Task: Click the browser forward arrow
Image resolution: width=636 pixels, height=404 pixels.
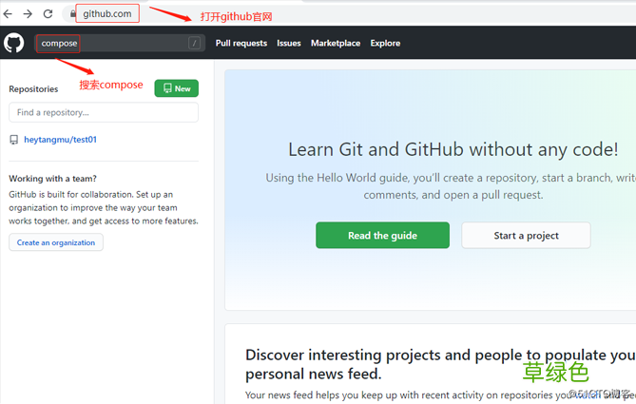Action: (28, 14)
